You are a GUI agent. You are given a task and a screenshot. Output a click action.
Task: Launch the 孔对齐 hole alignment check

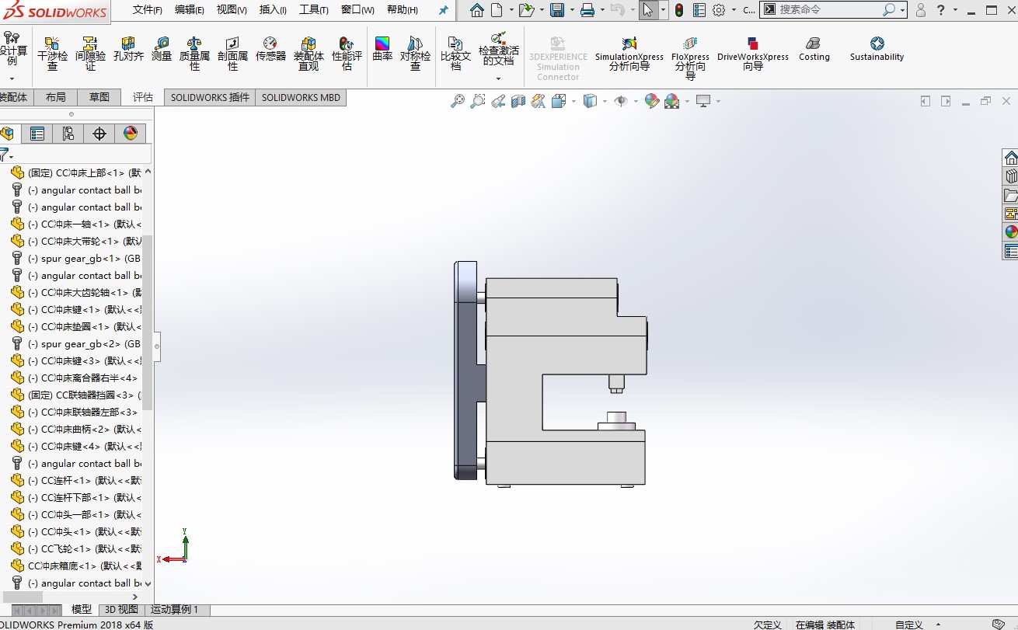point(128,49)
